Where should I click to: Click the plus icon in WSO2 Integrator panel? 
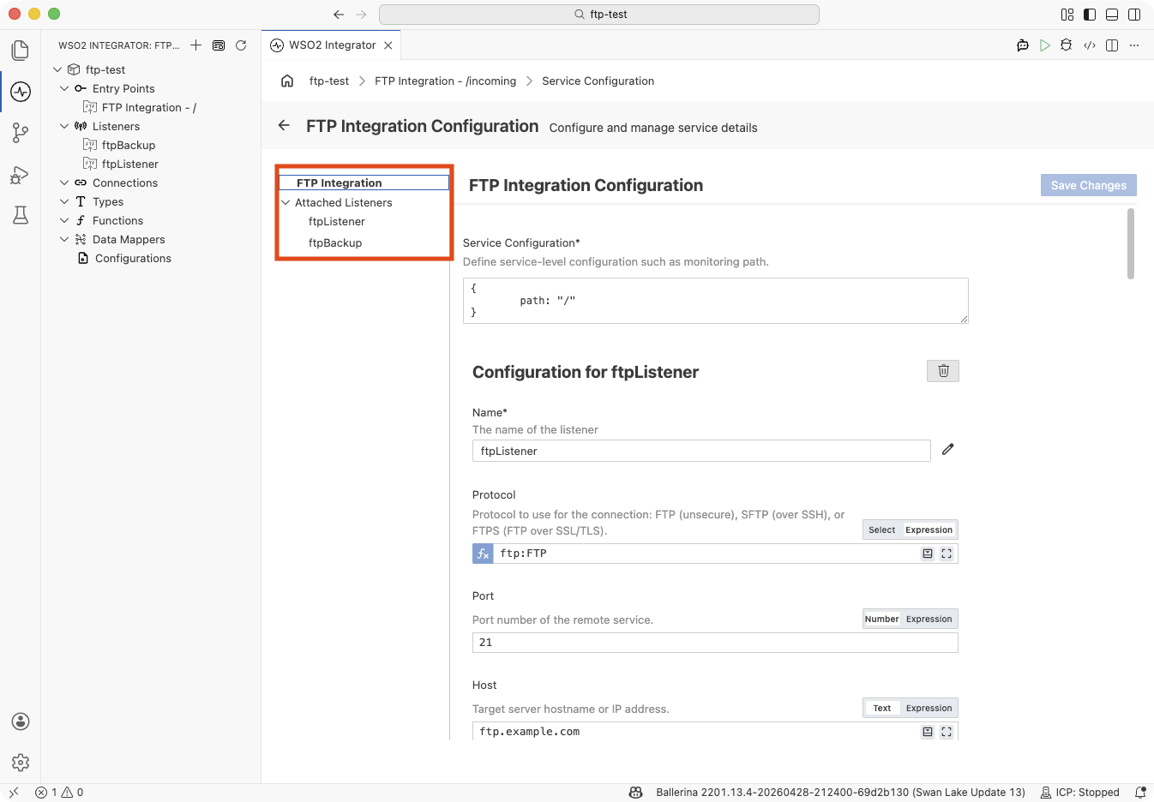195,45
